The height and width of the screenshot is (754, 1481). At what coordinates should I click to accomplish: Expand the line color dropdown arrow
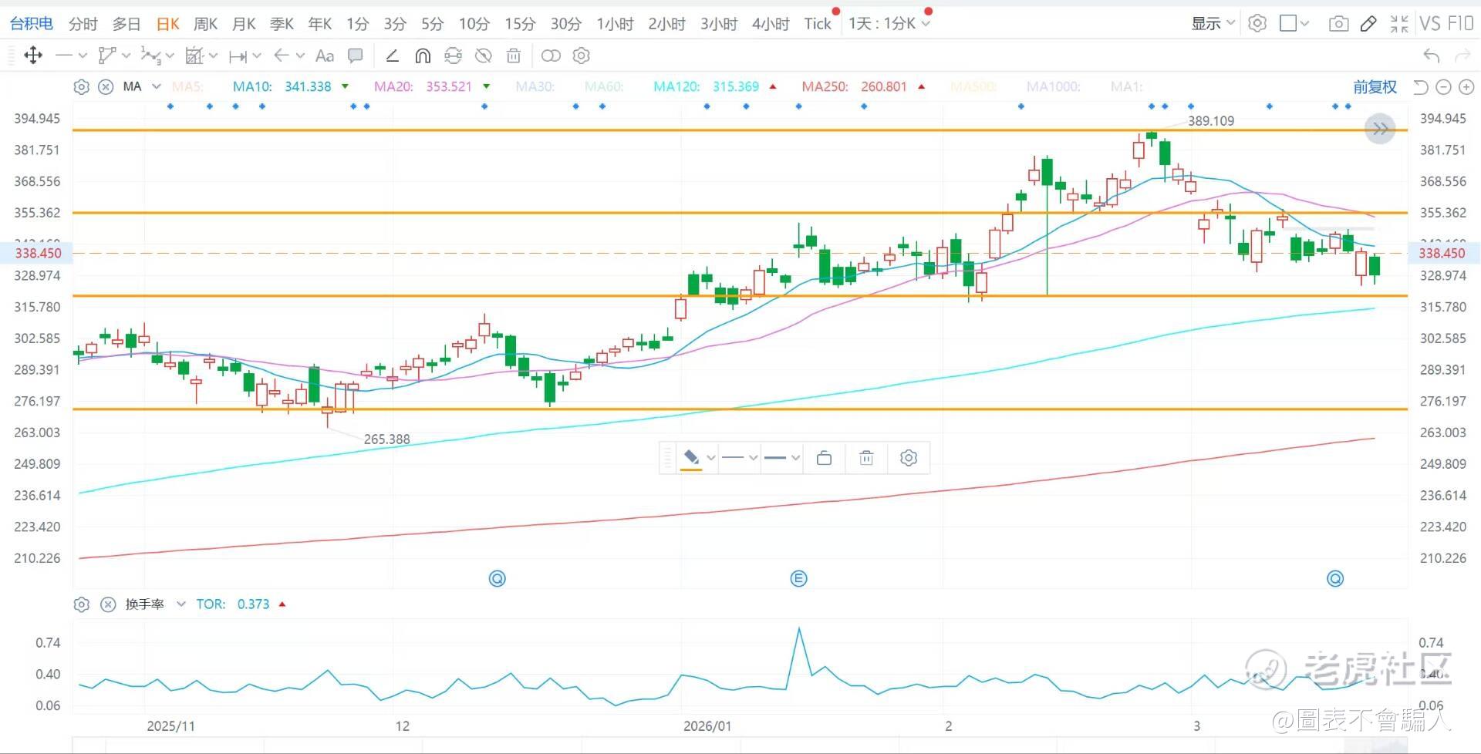tap(711, 458)
